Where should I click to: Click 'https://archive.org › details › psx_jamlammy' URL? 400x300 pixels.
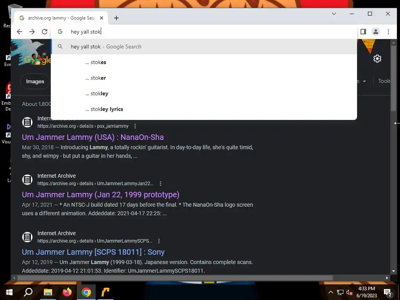(83, 126)
